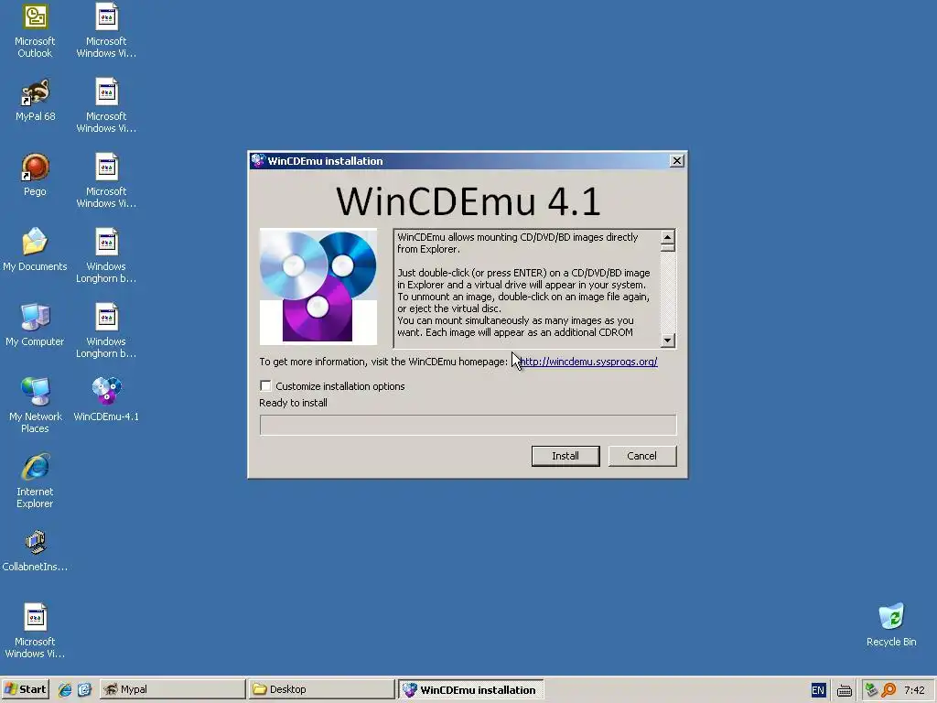Select the CollabnetIns... installer icon
Image resolution: width=937 pixels, height=703 pixels.
35,550
